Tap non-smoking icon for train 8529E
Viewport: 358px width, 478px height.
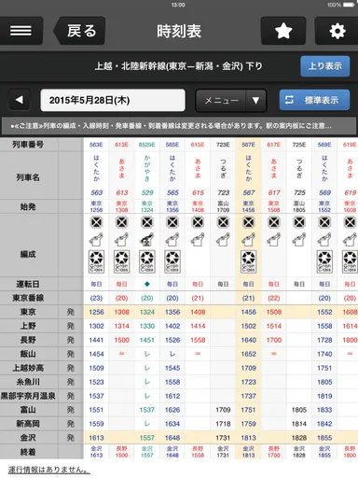147,222
